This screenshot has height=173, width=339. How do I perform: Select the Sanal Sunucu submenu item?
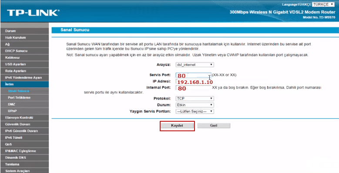[x=19, y=91]
